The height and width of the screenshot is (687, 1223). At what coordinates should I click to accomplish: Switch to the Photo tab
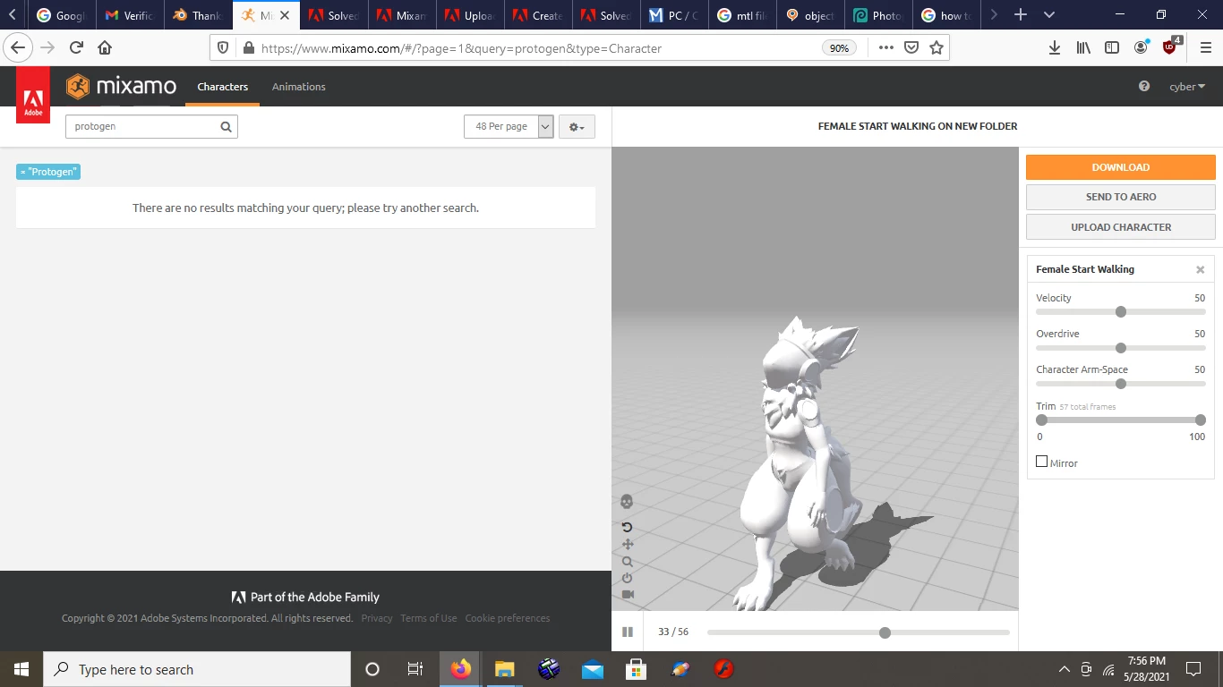point(878,15)
